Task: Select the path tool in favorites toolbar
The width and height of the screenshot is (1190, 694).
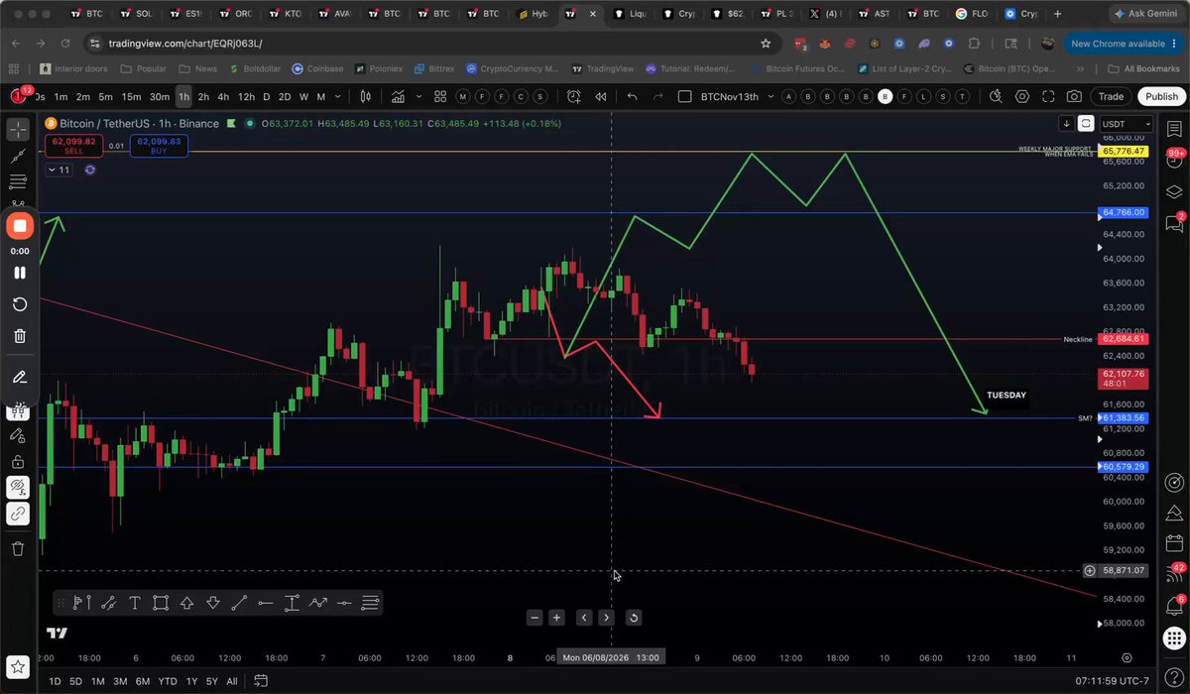Action: pos(317,602)
